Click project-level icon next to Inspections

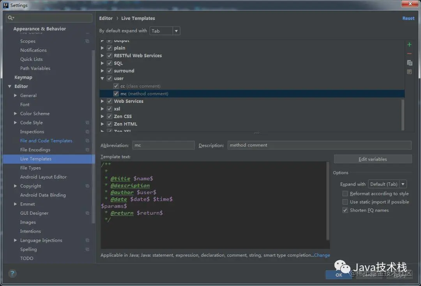point(87,132)
